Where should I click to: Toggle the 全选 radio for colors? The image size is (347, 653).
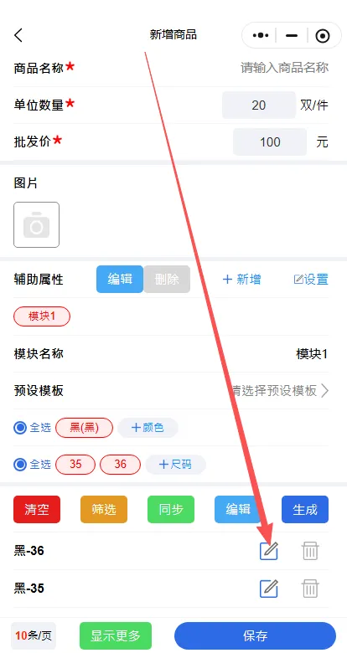coord(20,428)
